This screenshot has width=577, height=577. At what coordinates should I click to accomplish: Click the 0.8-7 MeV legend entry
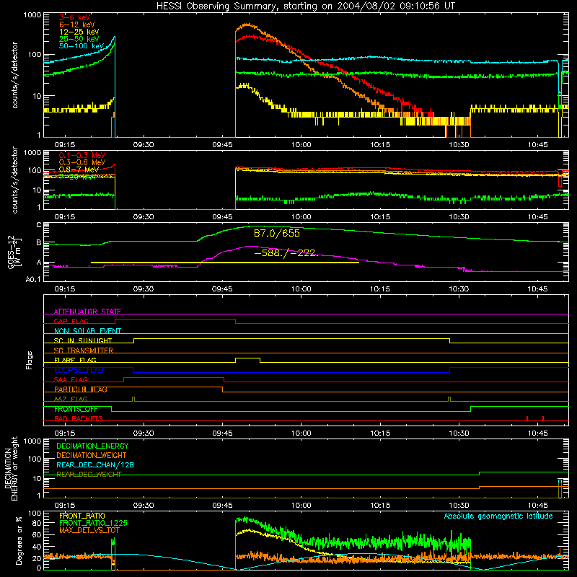tap(79, 169)
